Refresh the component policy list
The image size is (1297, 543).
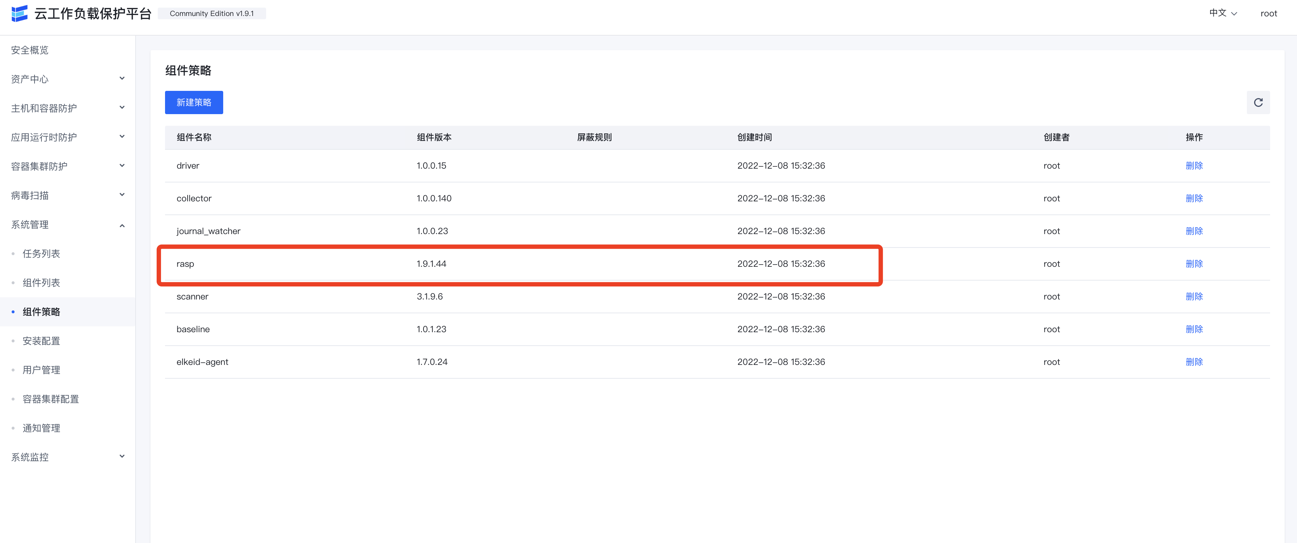coord(1258,102)
